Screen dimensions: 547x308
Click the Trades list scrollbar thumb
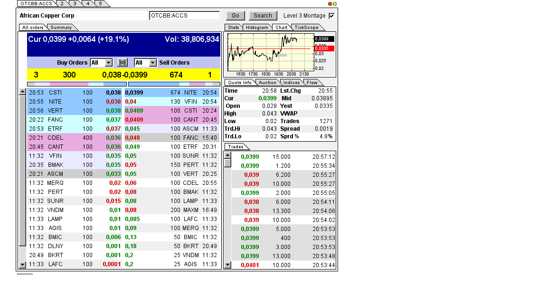coord(228,163)
